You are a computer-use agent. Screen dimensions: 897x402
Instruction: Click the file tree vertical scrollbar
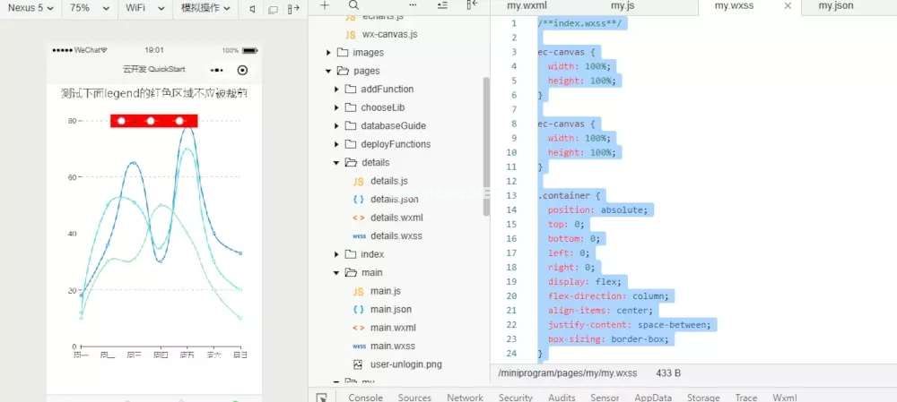[x=486, y=143]
